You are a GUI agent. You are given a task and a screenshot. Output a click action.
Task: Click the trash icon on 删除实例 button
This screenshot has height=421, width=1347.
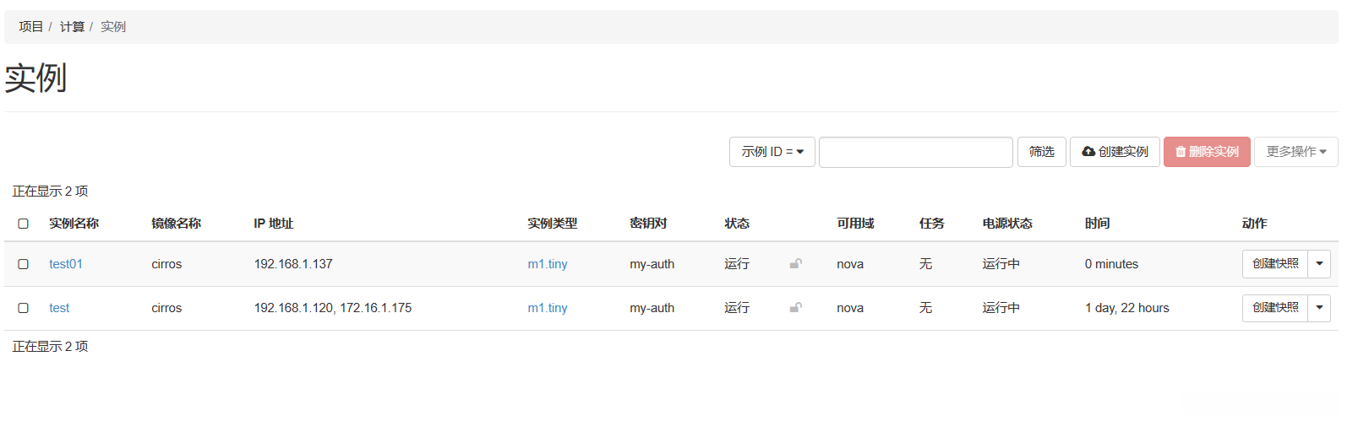1181,152
